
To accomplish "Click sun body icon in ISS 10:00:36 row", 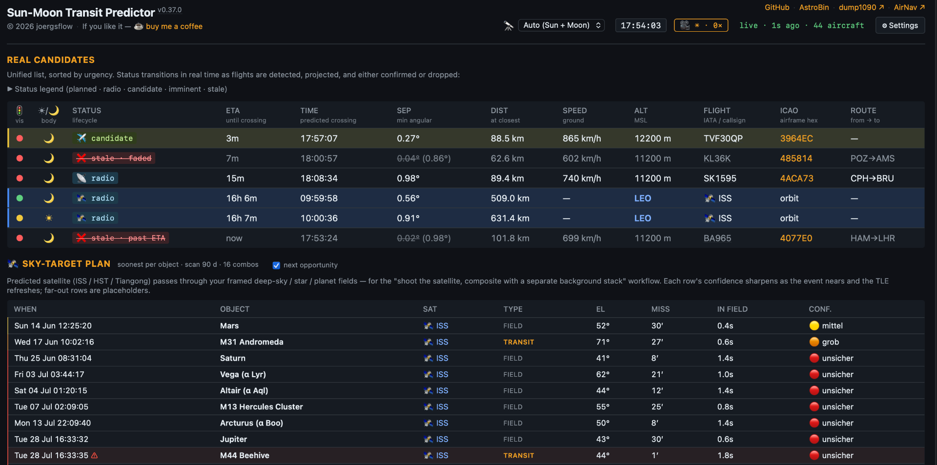I will 49,218.
